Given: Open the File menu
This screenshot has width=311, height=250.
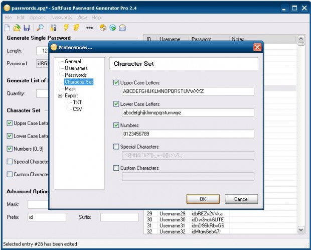Looking at the screenshot, I should click(8, 18).
